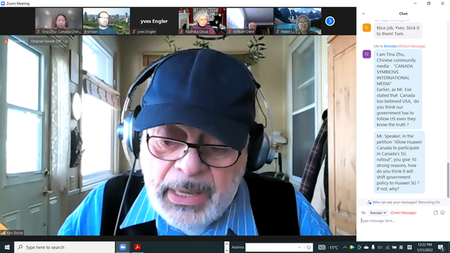Collapse the Chat panel chevron
Image resolution: width=450 pixels, height=253 pixels.
pyautogui.click(x=363, y=14)
